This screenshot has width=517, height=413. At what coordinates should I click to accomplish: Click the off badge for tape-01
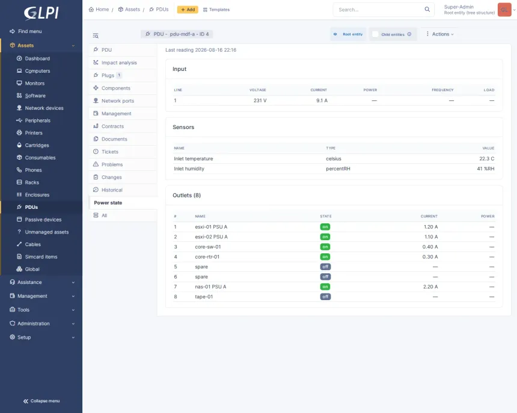(x=325, y=297)
